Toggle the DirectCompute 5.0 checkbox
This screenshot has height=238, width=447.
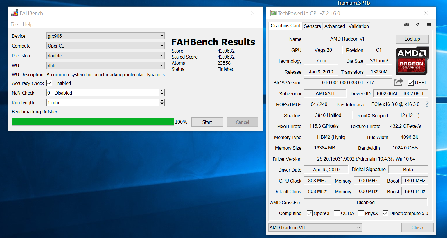click(385, 213)
